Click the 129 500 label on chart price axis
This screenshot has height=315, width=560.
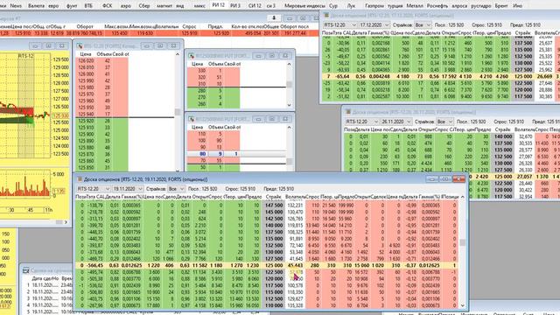[x=60, y=59]
